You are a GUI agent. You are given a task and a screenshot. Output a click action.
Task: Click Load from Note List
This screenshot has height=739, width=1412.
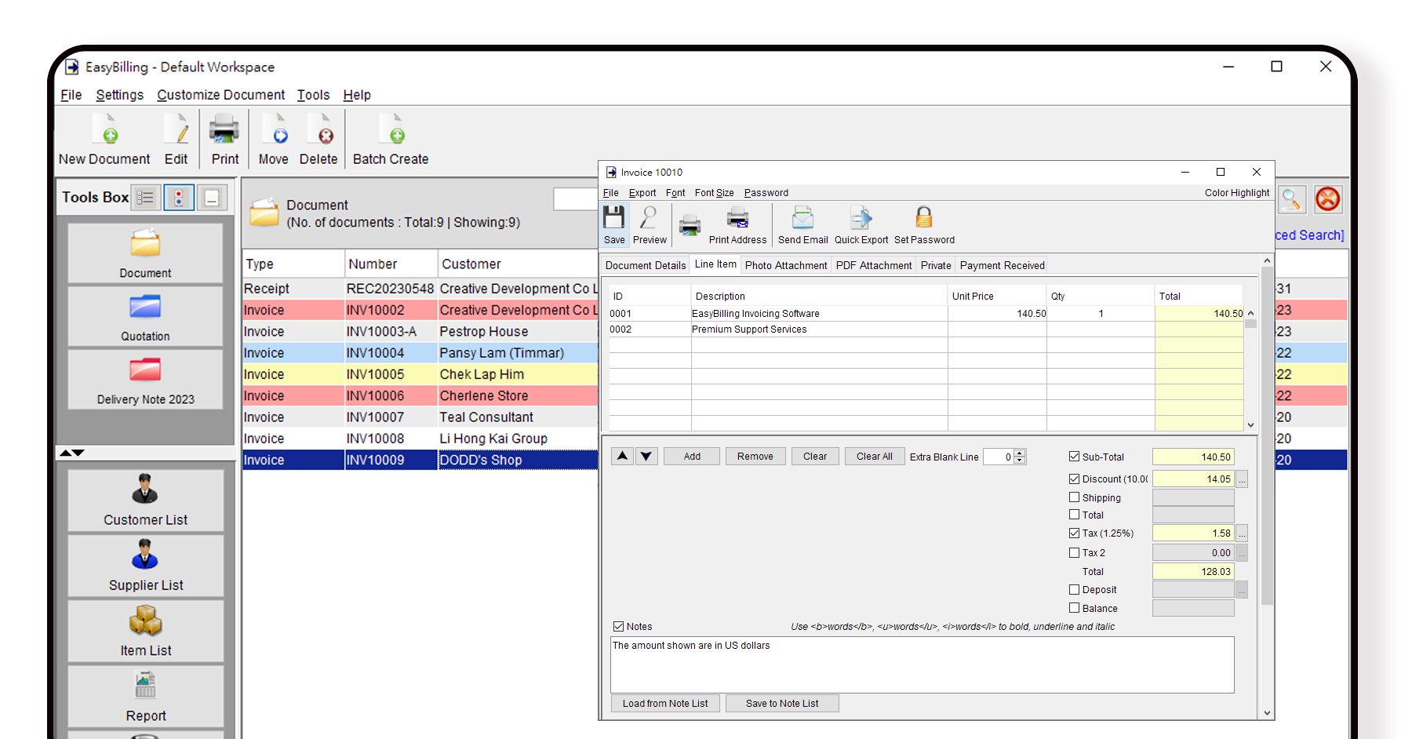(664, 703)
